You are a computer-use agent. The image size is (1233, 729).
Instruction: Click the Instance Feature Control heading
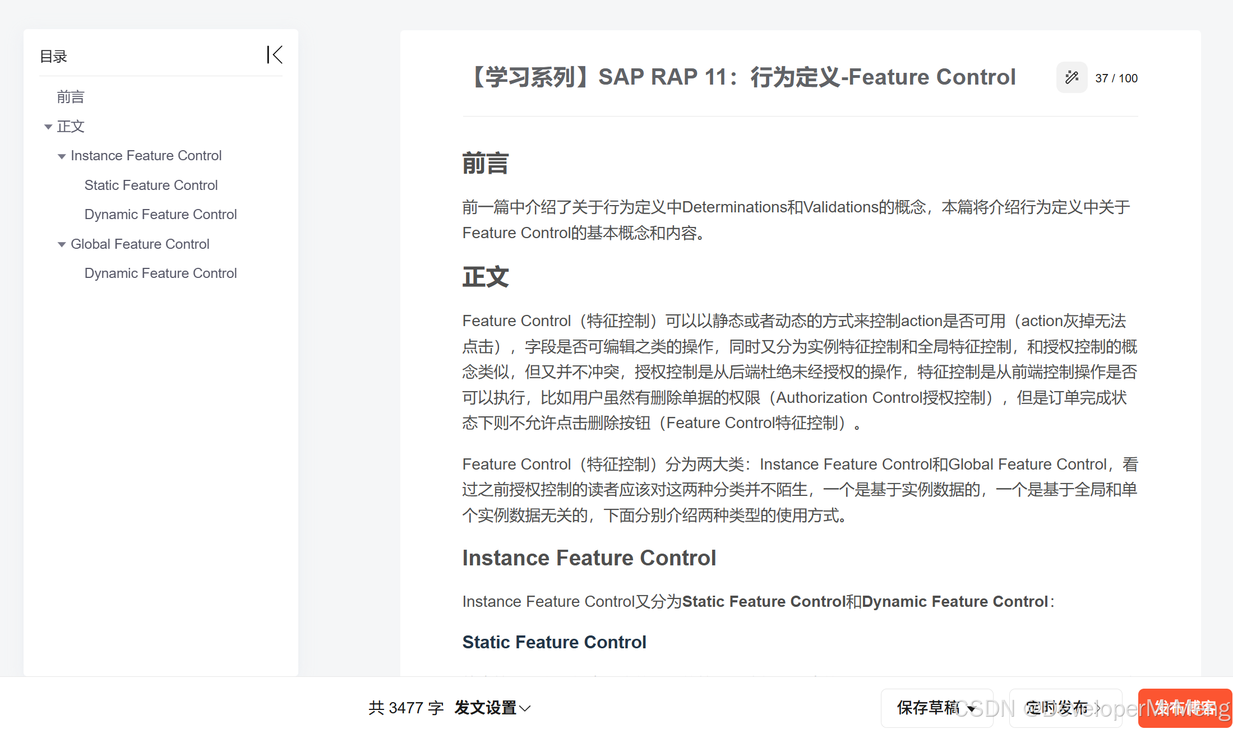pyautogui.click(x=589, y=558)
